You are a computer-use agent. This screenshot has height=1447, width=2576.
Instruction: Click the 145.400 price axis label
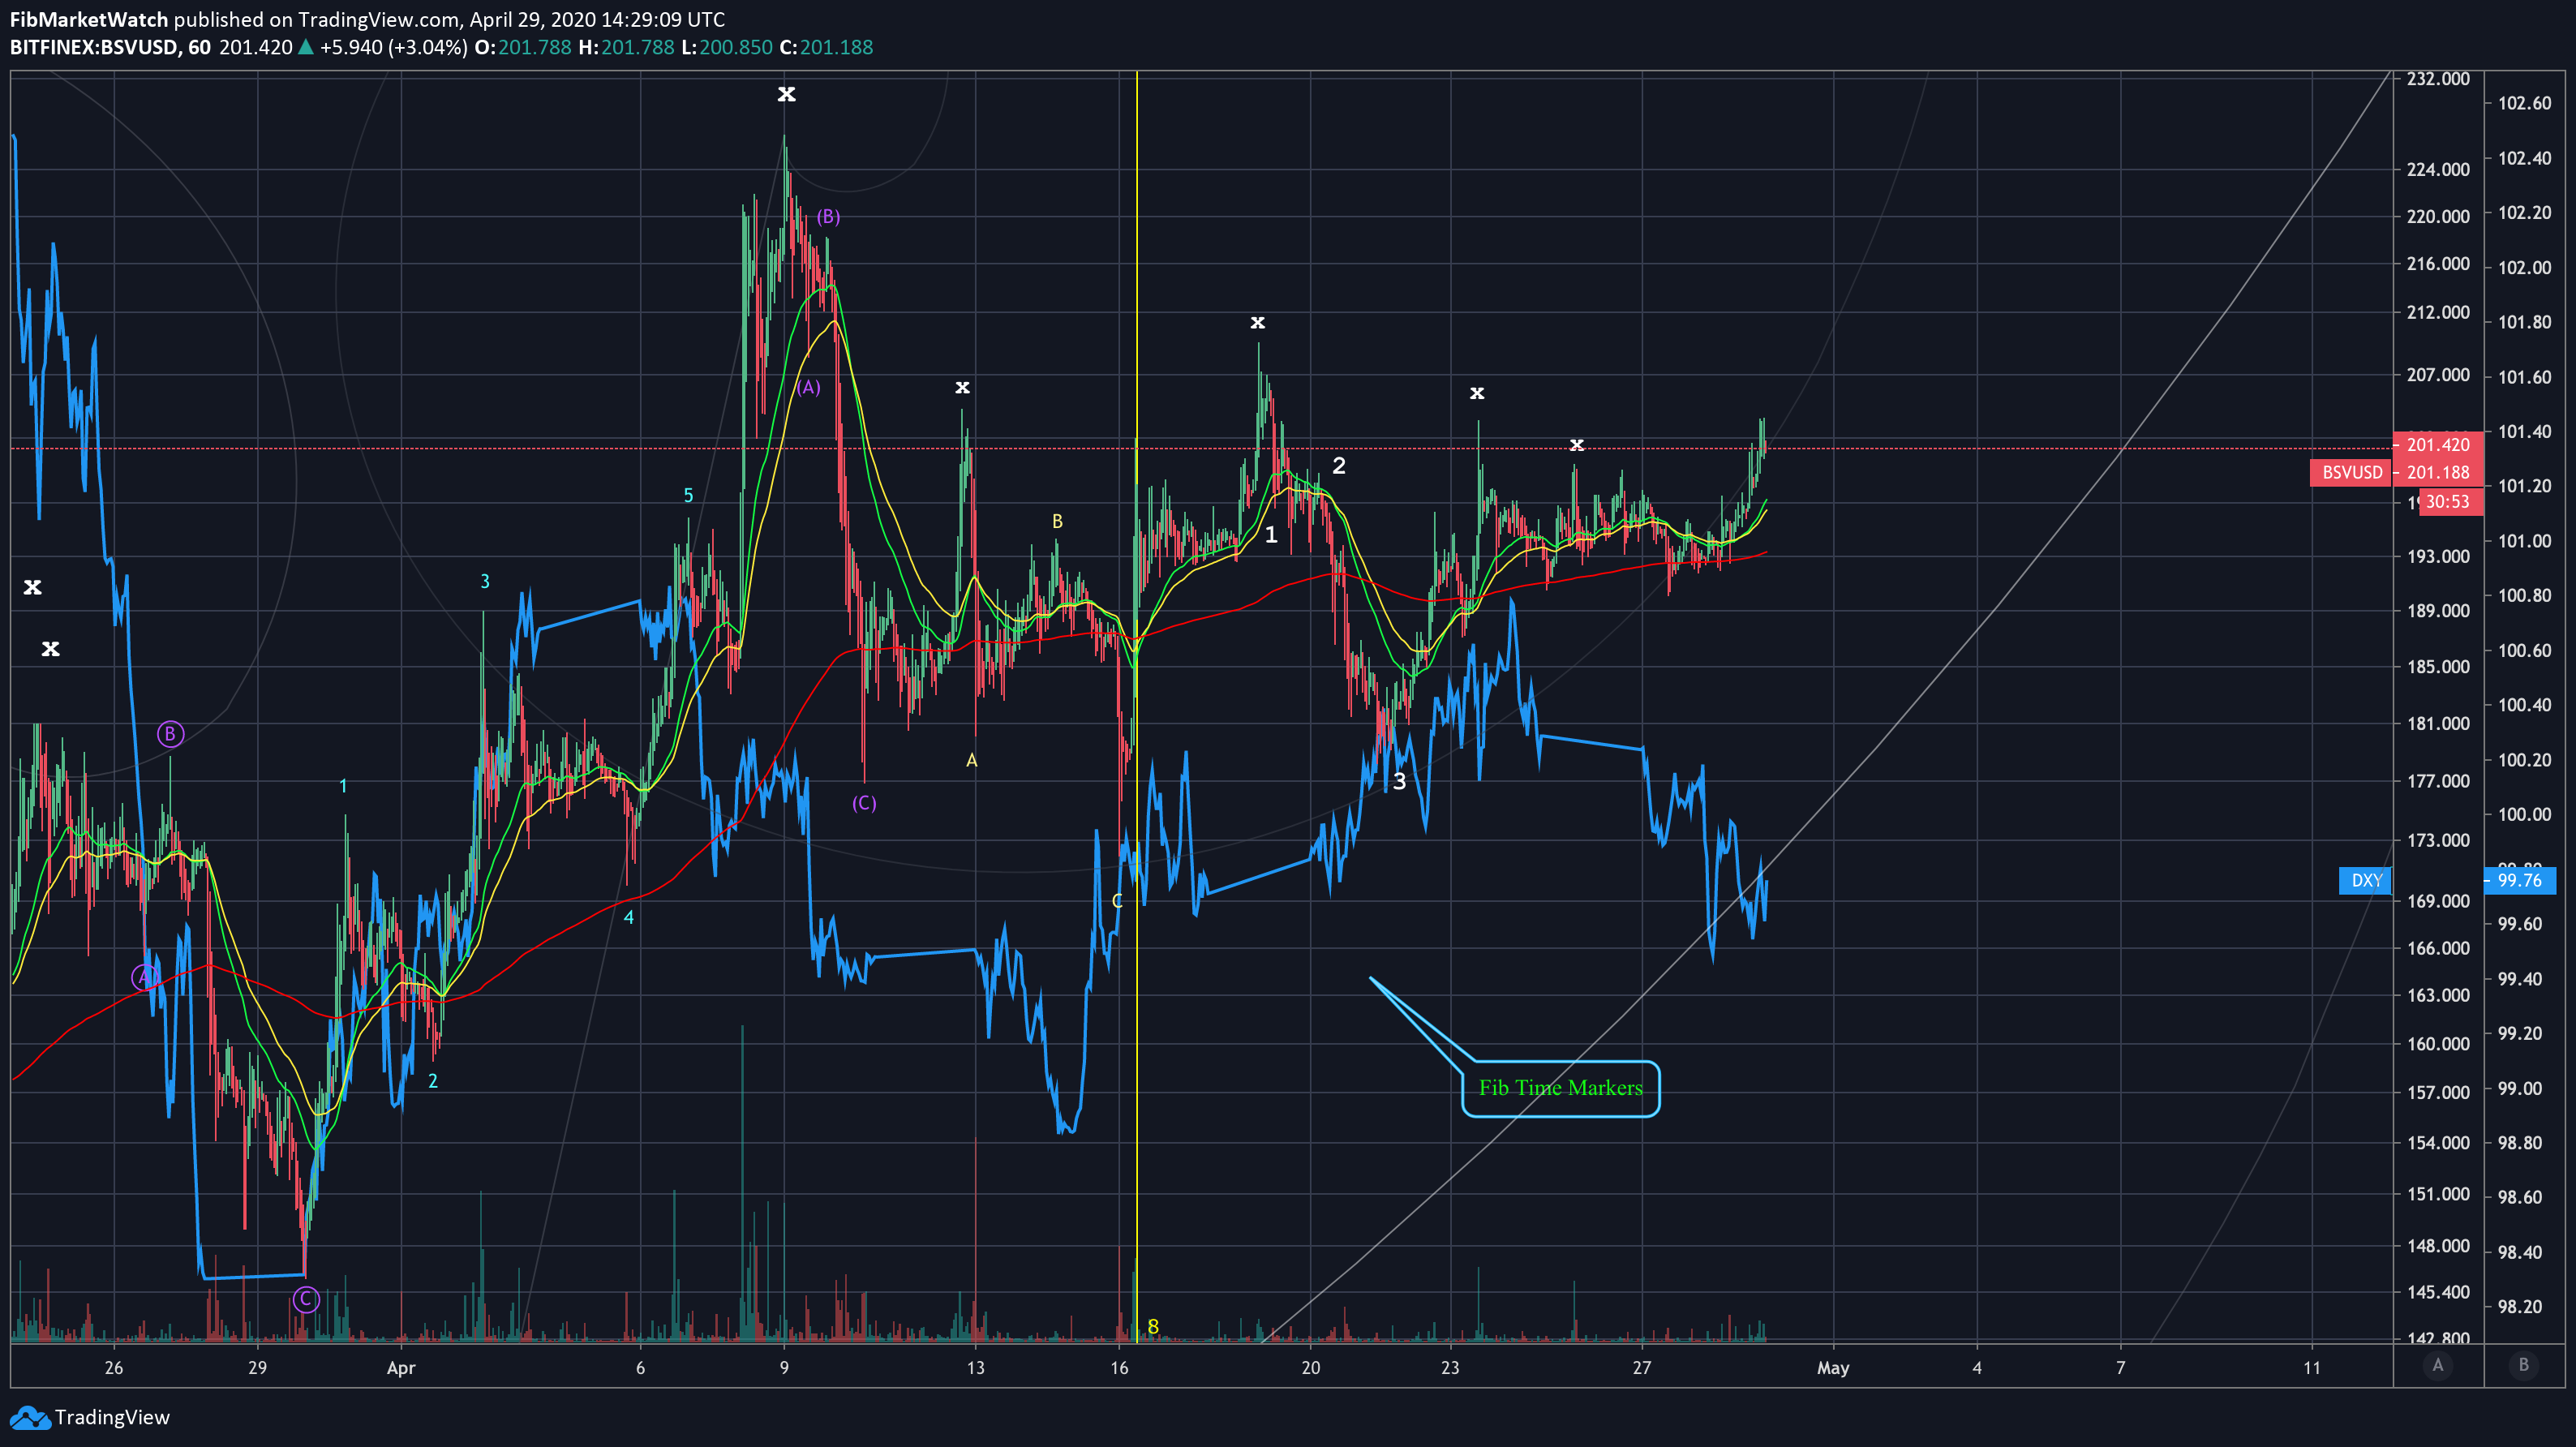tap(2438, 1292)
